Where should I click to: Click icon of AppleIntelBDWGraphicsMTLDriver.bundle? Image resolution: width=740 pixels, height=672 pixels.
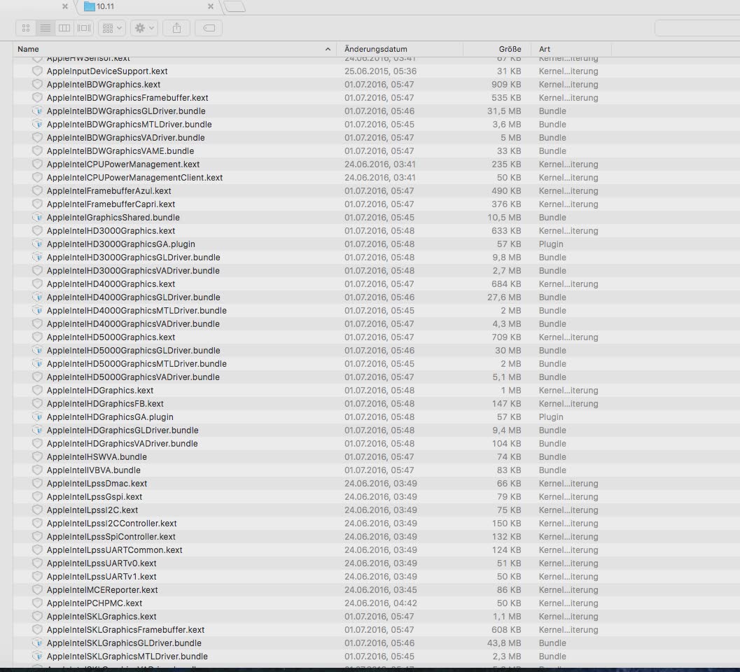click(37, 124)
